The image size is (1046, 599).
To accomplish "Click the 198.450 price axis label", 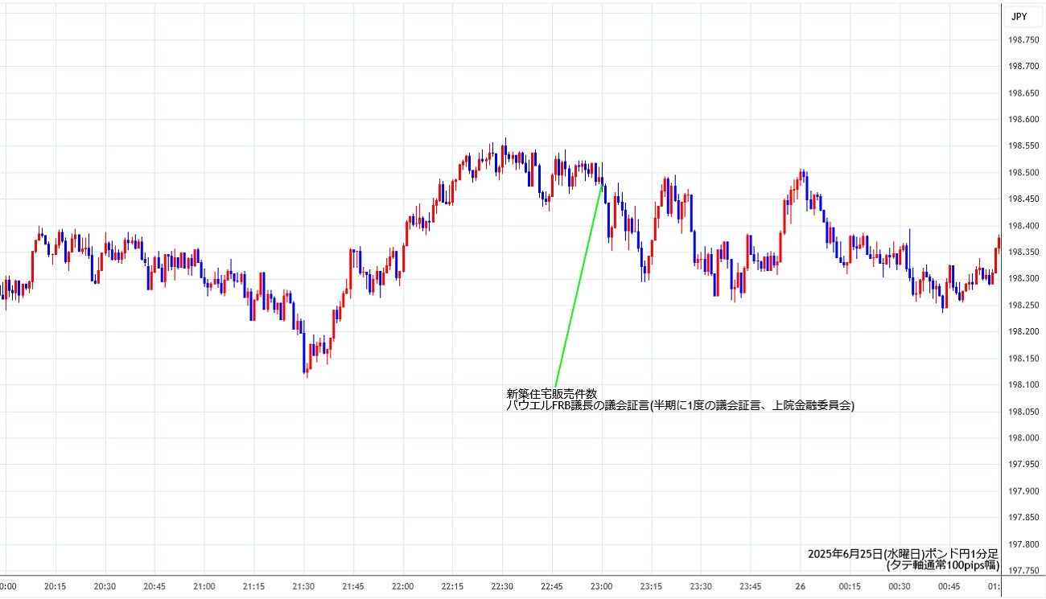I will [x=1023, y=199].
